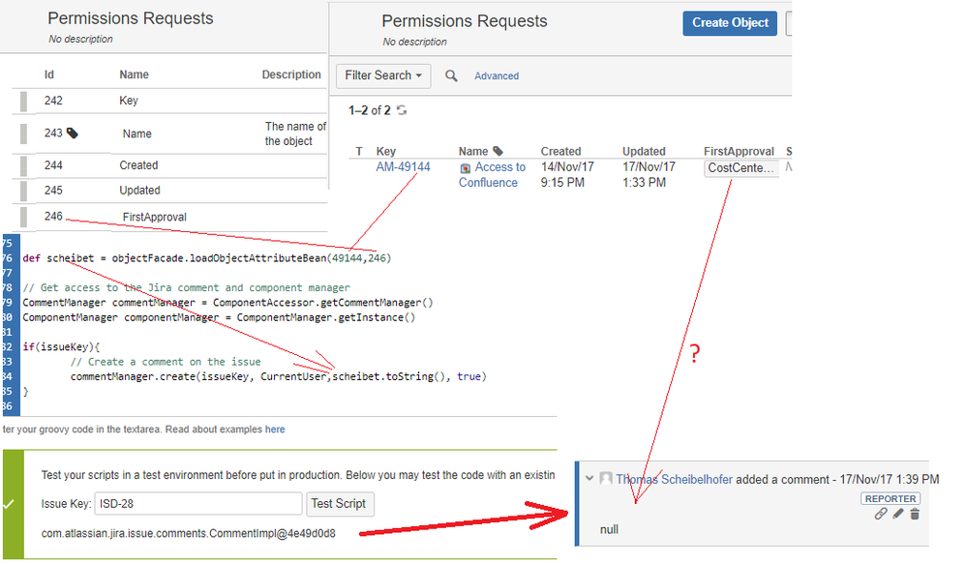
Task: Click the comment permalink chain icon
Action: 881,514
